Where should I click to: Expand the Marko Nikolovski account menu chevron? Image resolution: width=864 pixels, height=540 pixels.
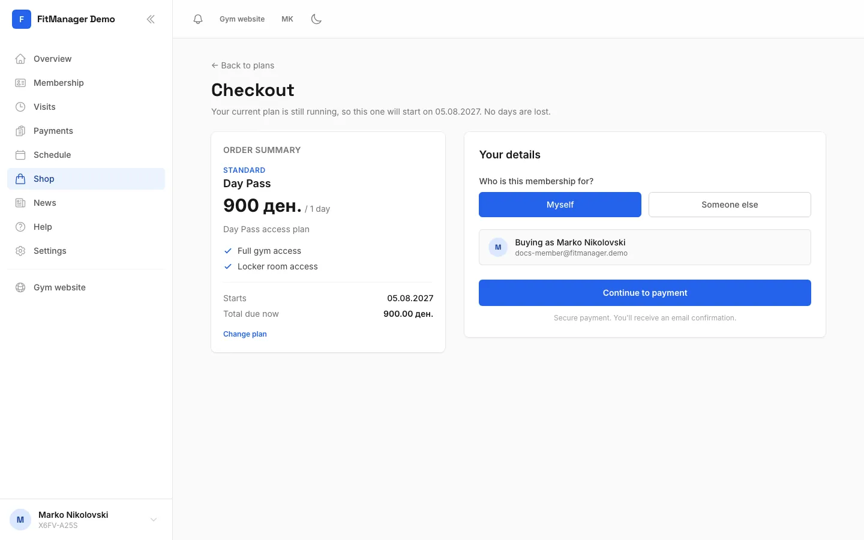(154, 520)
